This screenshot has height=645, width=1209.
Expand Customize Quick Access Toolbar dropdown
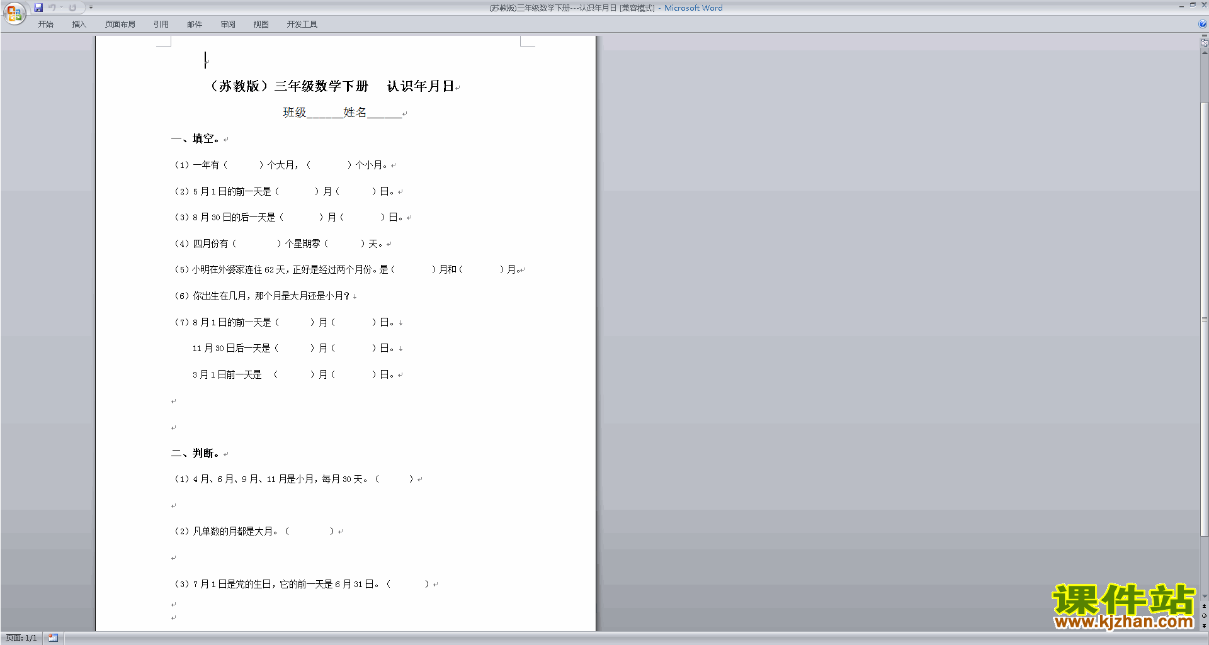[91, 8]
